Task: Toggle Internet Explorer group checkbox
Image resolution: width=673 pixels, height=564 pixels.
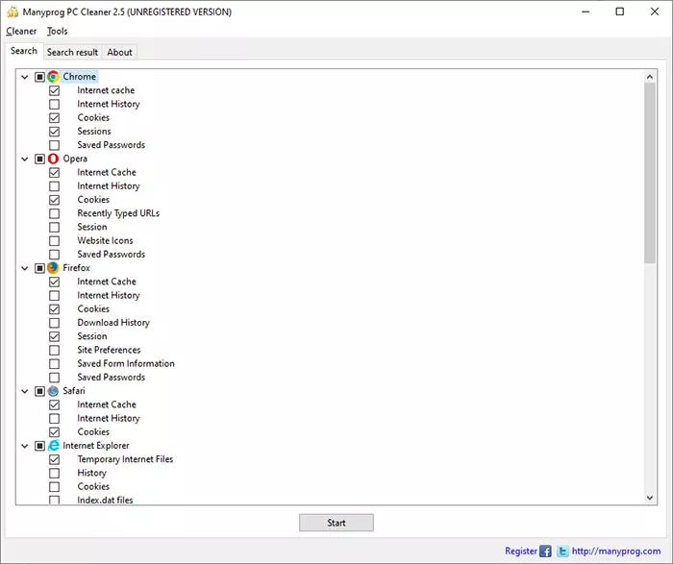Action: click(x=39, y=446)
